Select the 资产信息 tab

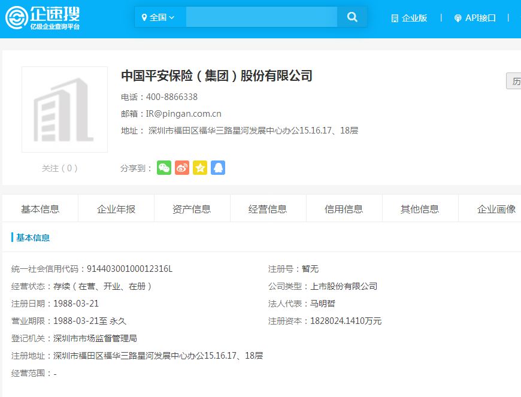coord(192,208)
